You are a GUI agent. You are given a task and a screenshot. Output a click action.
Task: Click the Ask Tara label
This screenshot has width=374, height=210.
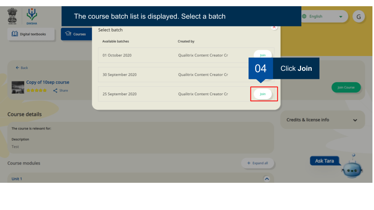click(324, 161)
